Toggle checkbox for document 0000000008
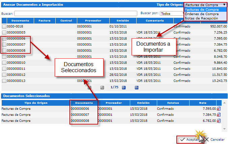The image size is (228, 144). click(4, 51)
